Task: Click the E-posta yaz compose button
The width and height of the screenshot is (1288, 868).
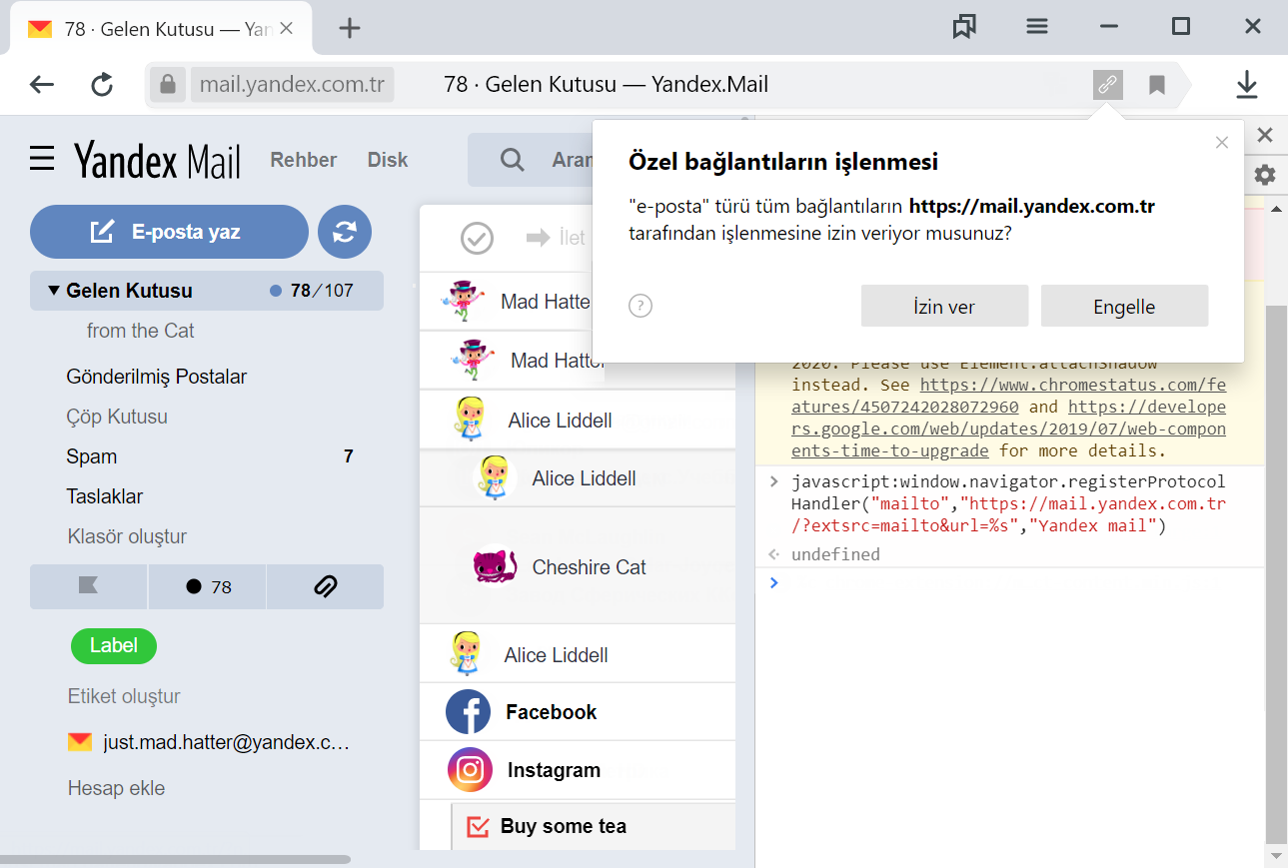Action: point(169,232)
